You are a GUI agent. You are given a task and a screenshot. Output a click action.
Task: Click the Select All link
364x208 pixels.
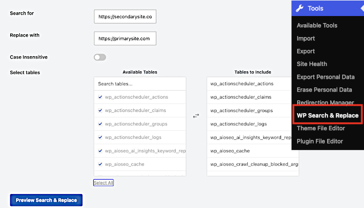click(x=103, y=183)
